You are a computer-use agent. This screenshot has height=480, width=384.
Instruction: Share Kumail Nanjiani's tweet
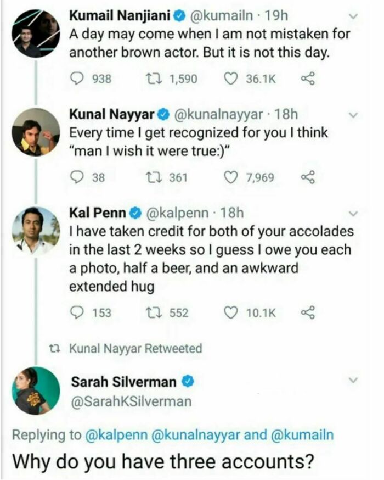(306, 79)
